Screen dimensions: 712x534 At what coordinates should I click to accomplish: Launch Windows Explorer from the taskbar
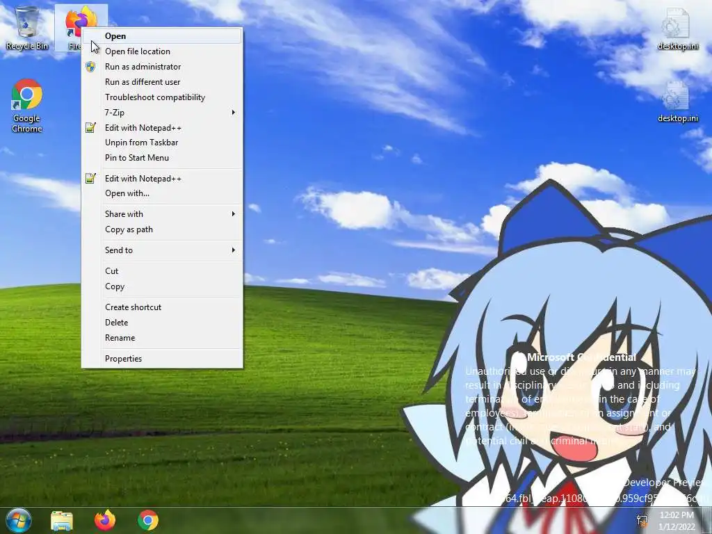(62, 520)
